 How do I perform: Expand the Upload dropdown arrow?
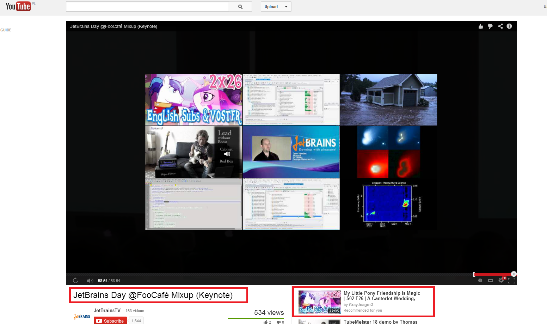pyautogui.click(x=286, y=7)
